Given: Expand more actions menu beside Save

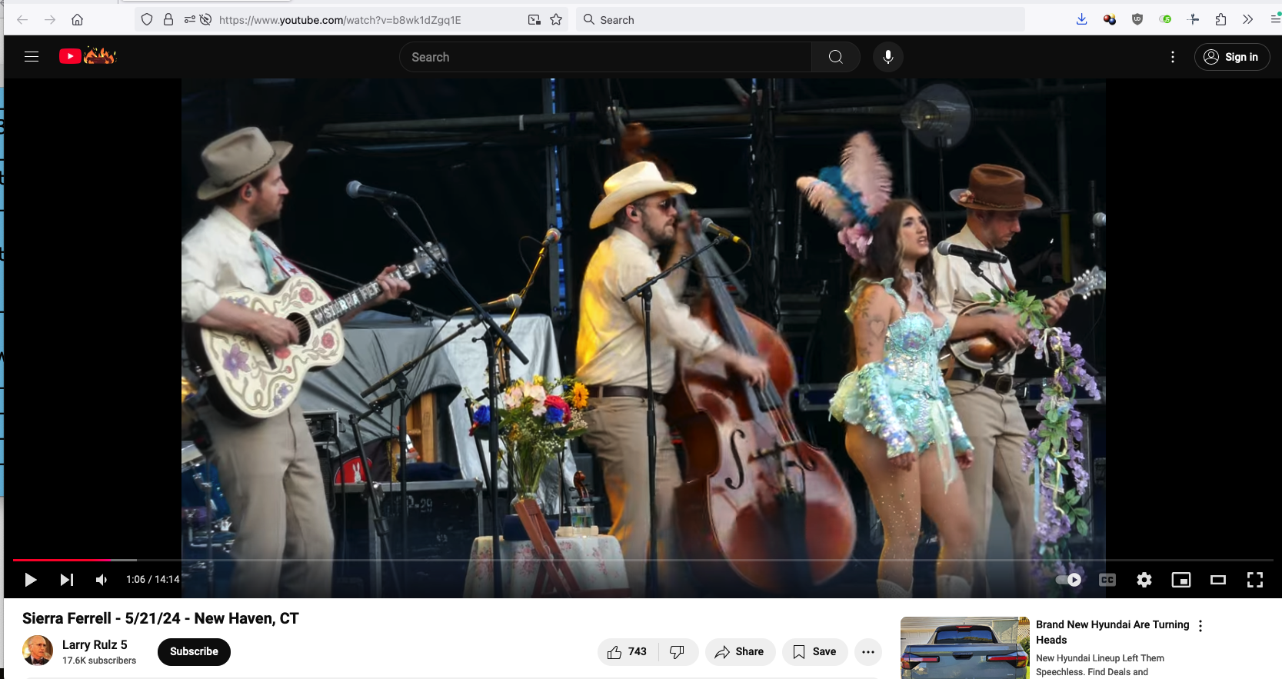Looking at the screenshot, I should tap(868, 652).
